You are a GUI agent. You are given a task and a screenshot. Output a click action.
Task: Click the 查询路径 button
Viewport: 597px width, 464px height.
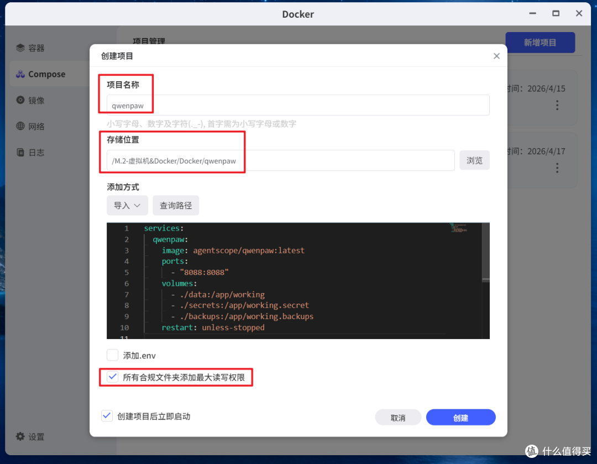point(176,205)
